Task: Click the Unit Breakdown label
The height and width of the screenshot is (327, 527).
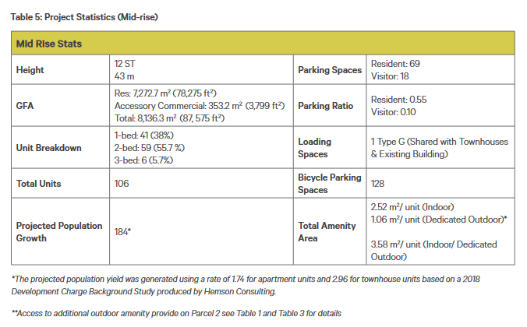Action: [49, 148]
